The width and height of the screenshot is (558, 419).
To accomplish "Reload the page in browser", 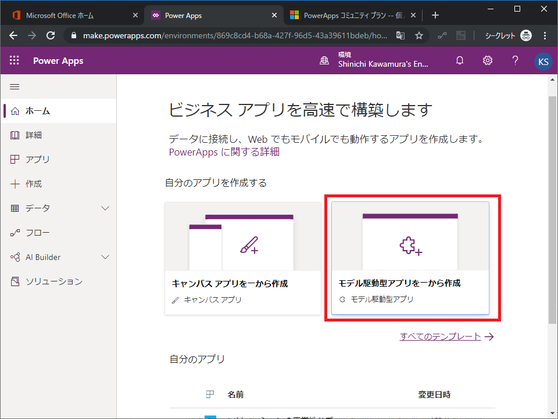I will coord(51,35).
